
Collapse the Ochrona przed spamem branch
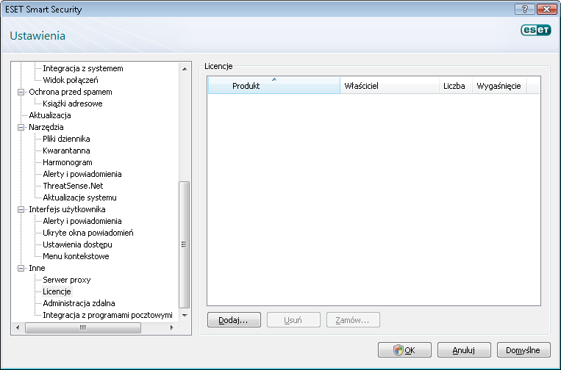coord(21,92)
